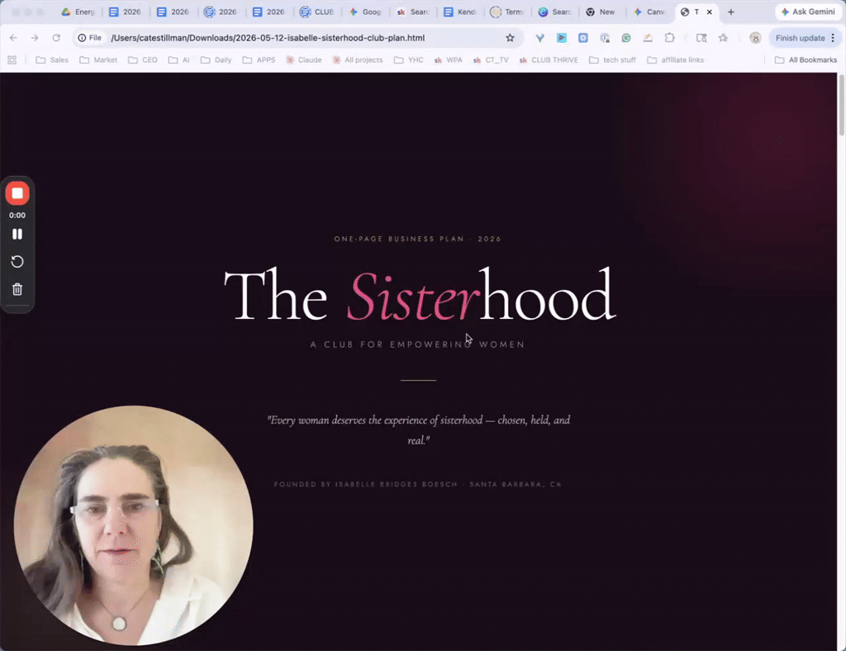Viewport: 846px width, 651px height.
Task: Click the blue play-arrow extension icon
Action: point(562,38)
